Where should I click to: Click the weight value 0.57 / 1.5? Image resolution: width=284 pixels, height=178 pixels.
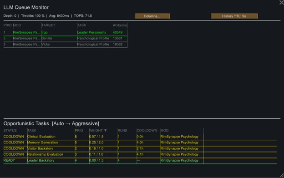click(96, 137)
